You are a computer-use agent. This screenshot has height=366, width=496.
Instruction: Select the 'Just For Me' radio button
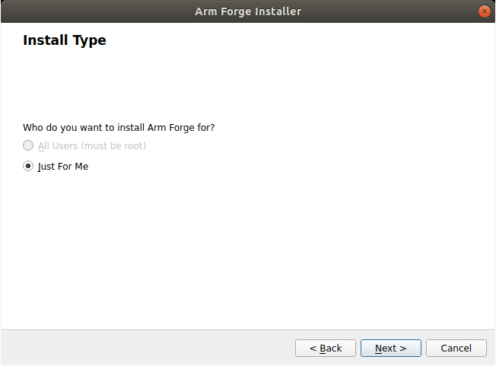(28, 166)
